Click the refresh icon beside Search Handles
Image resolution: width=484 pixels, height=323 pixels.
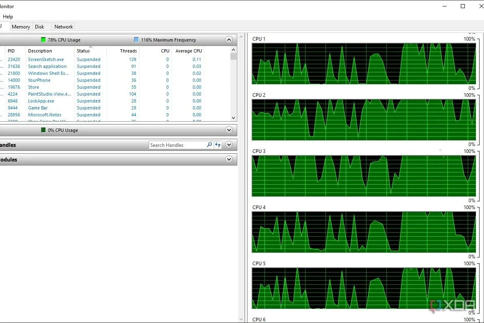tap(218, 145)
